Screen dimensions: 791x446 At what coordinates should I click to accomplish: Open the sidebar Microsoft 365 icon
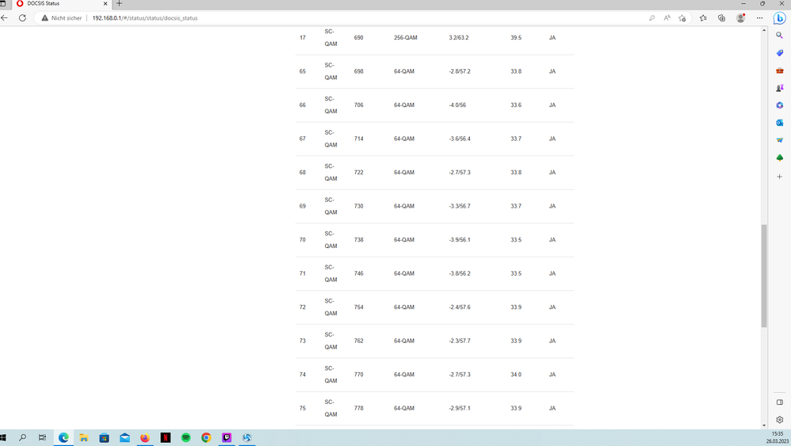779,105
